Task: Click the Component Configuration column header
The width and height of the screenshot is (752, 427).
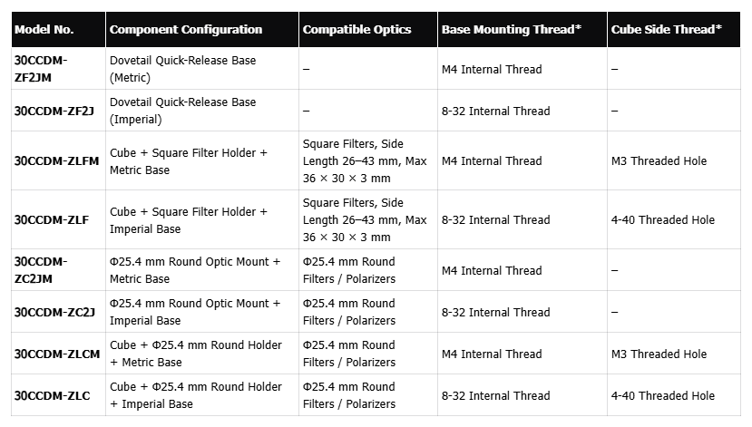Action: 186,30
